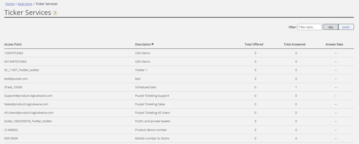Select the Mobile number to Demo entry
The height and width of the screenshot is (144, 359).
pyautogui.click(x=152, y=139)
